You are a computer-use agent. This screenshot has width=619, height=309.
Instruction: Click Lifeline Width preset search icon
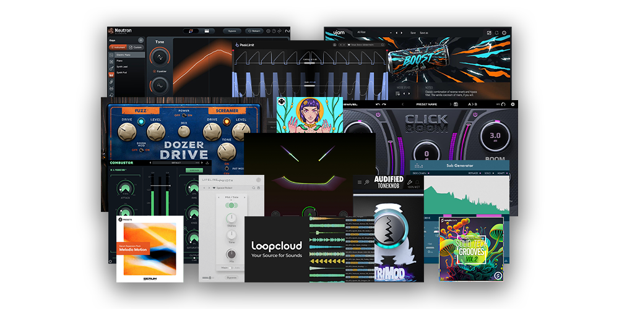(x=253, y=188)
